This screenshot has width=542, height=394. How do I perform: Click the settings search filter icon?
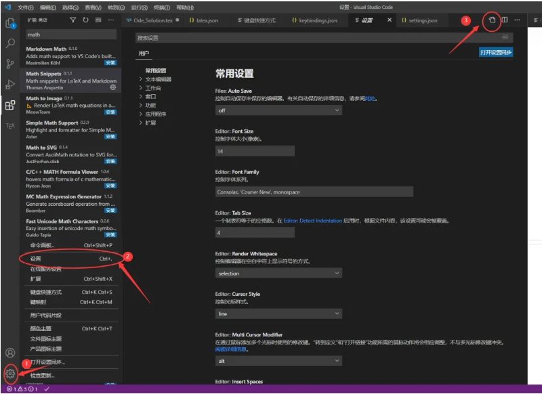click(505, 37)
